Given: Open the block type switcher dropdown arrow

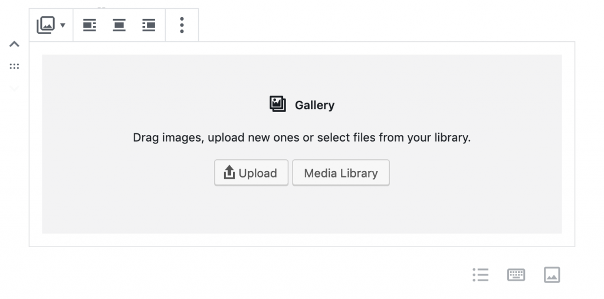Looking at the screenshot, I should point(63,25).
